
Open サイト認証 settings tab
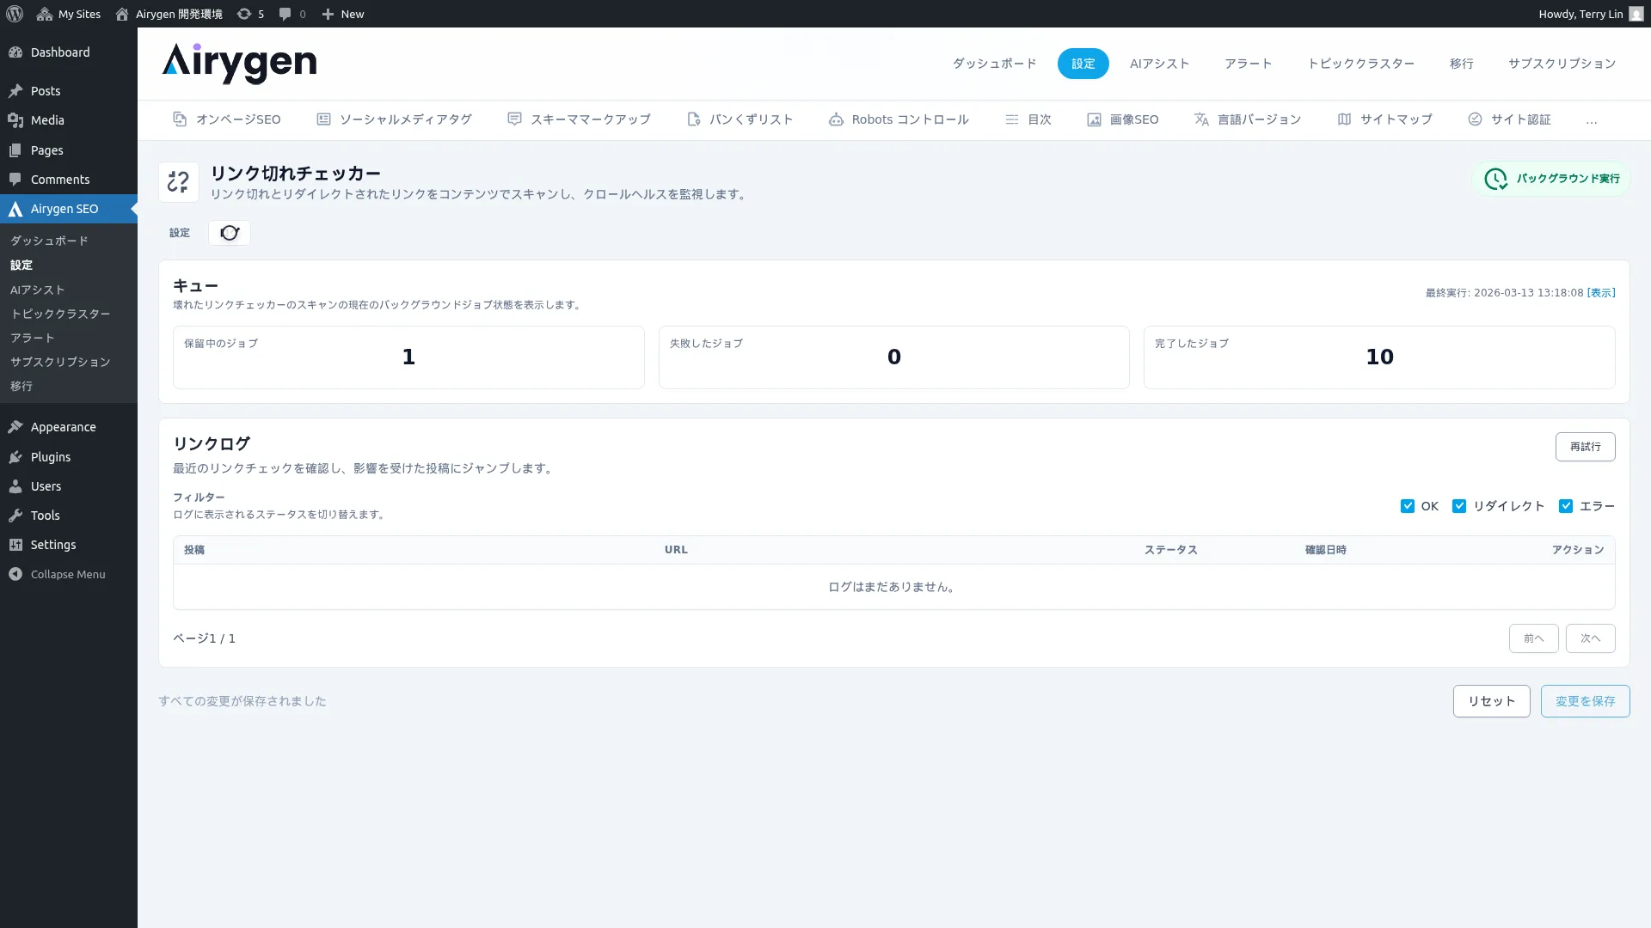coord(1509,119)
